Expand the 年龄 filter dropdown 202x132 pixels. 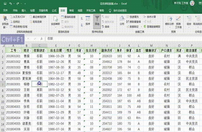point(82,51)
